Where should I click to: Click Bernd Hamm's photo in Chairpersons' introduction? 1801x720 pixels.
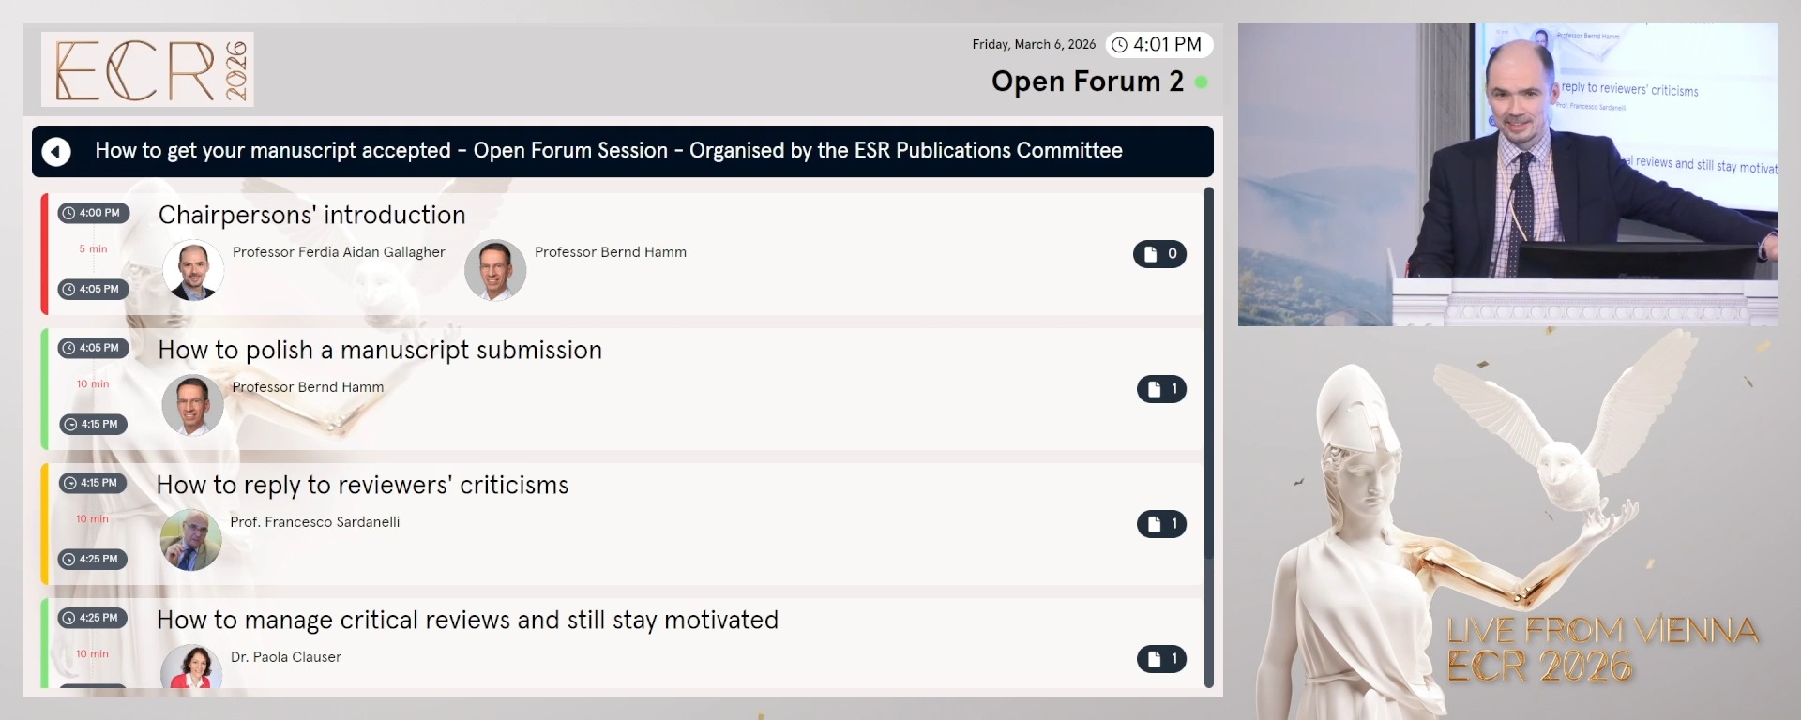(495, 270)
